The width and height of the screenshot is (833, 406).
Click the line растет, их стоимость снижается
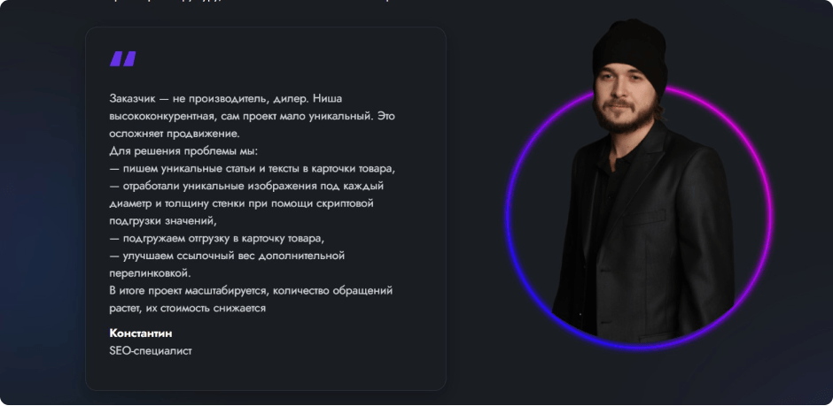[187, 308]
